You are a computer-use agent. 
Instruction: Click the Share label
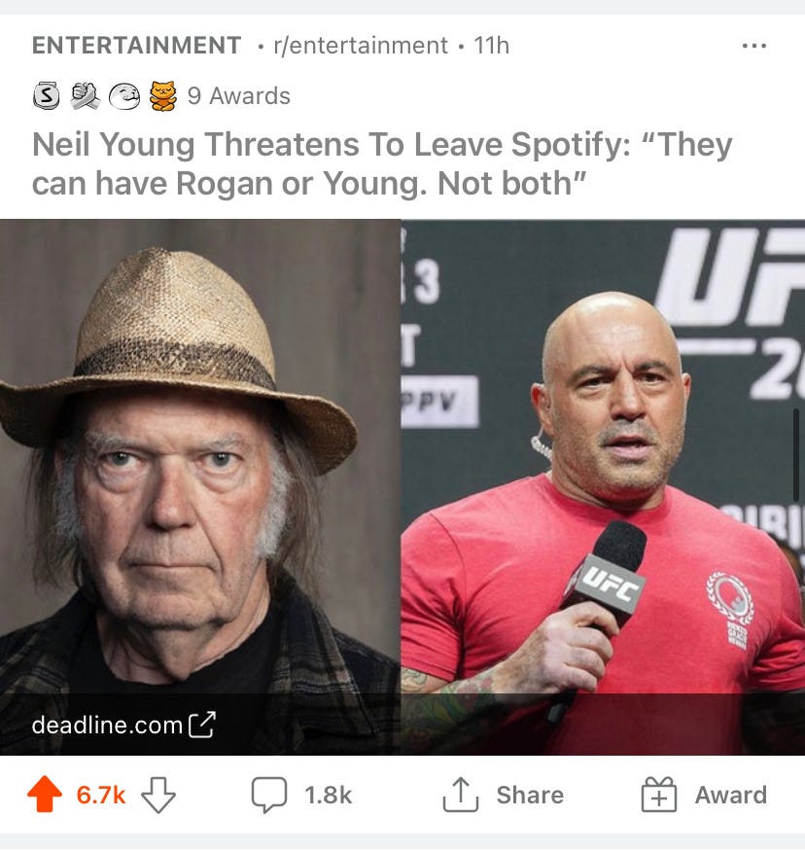coord(530,796)
